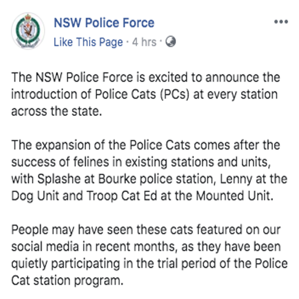Open the NSW Police Force page name link
Viewport: 299px width, 299px height.
(x=104, y=22)
